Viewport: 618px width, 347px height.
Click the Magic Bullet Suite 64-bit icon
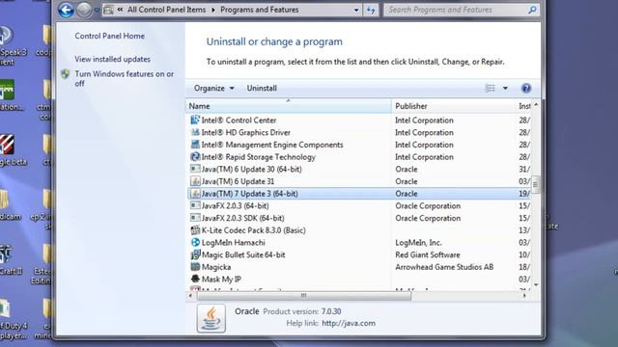coord(195,254)
